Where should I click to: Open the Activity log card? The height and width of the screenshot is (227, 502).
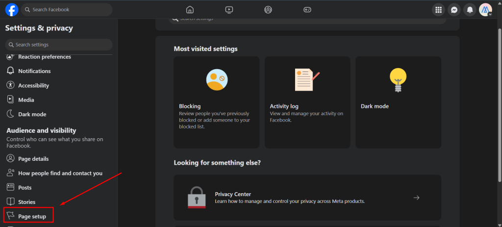307,102
